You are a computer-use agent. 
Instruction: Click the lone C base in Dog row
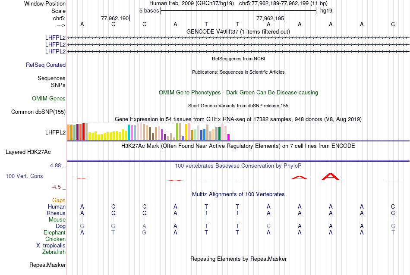[268, 226]
